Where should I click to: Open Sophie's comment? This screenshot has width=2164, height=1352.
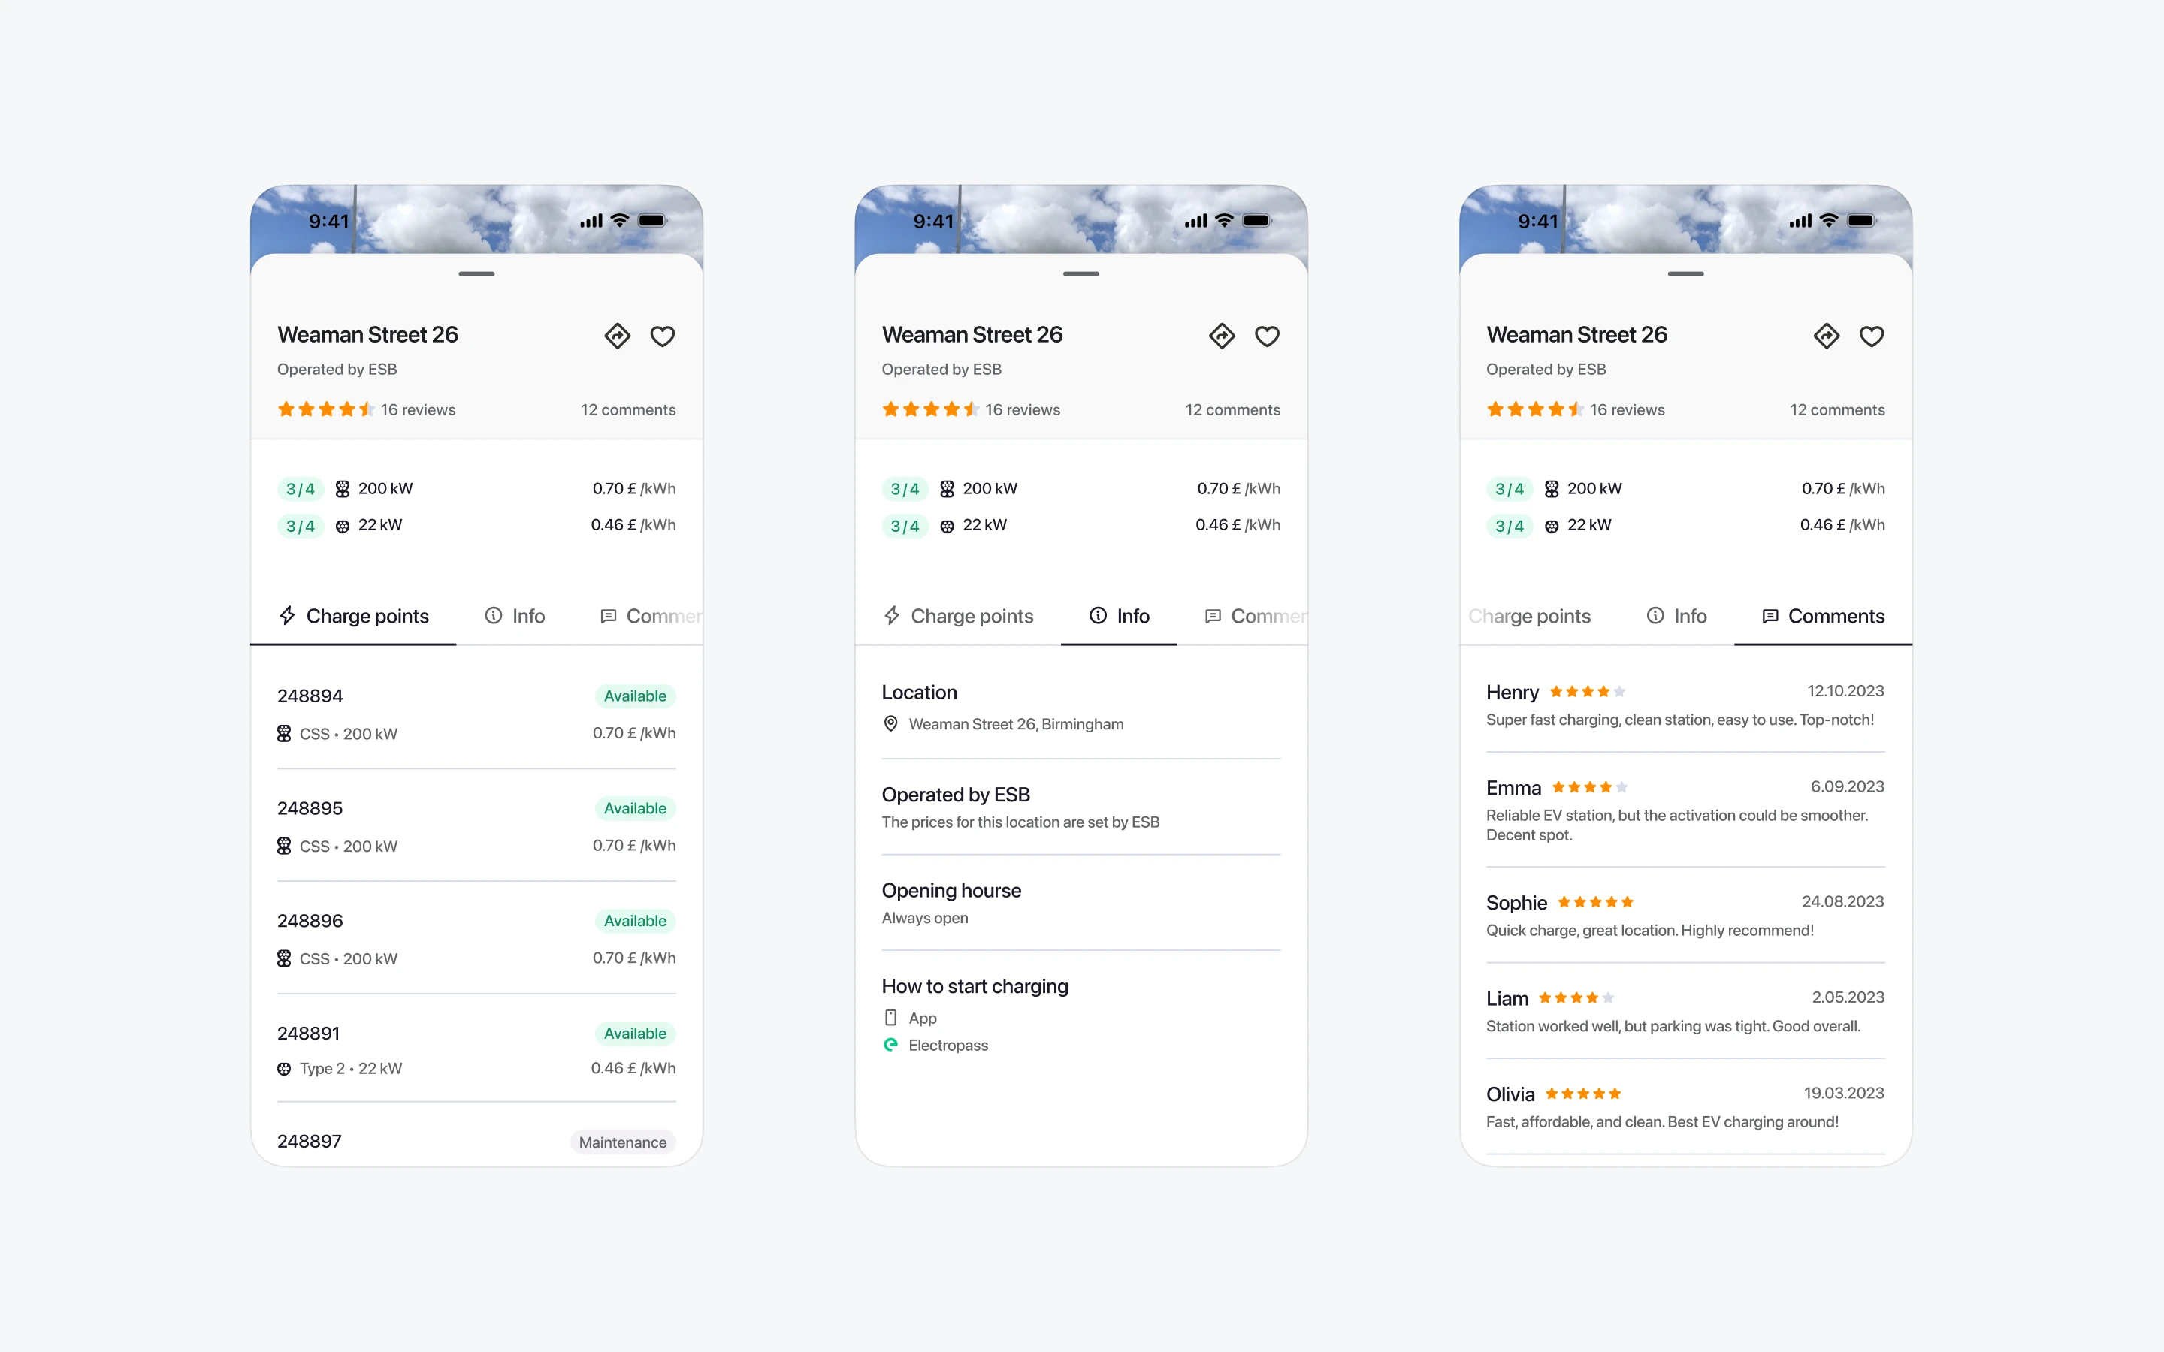1685,916
